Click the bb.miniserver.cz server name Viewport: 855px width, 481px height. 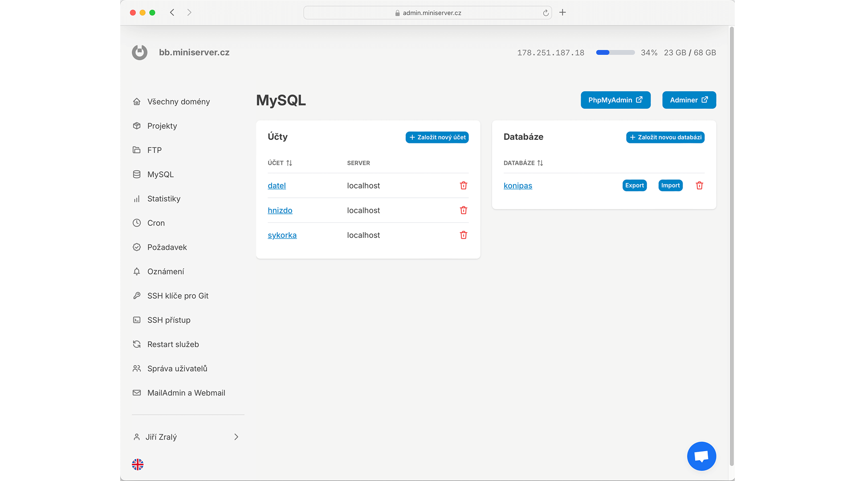coord(194,52)
